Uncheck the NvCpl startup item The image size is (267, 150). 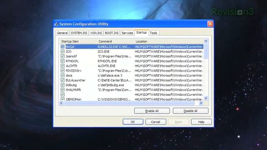[63, 47]
